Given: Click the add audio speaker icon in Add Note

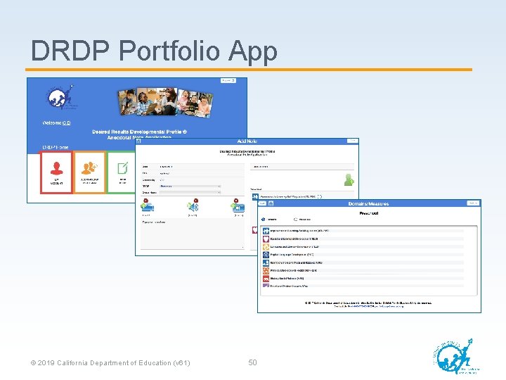Looking at the screenshot, I should [193, 207].
